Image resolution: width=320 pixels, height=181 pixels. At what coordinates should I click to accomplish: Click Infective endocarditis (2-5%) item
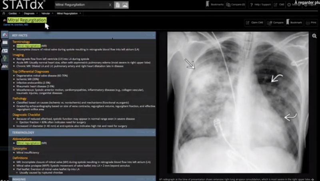coord(33,83)
